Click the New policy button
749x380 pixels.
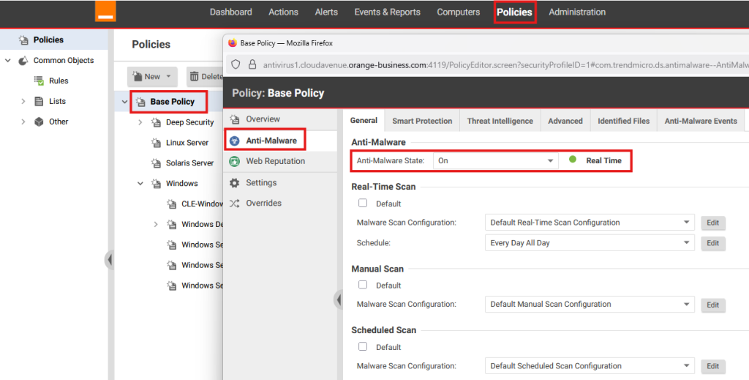click(x=152, y=76)
